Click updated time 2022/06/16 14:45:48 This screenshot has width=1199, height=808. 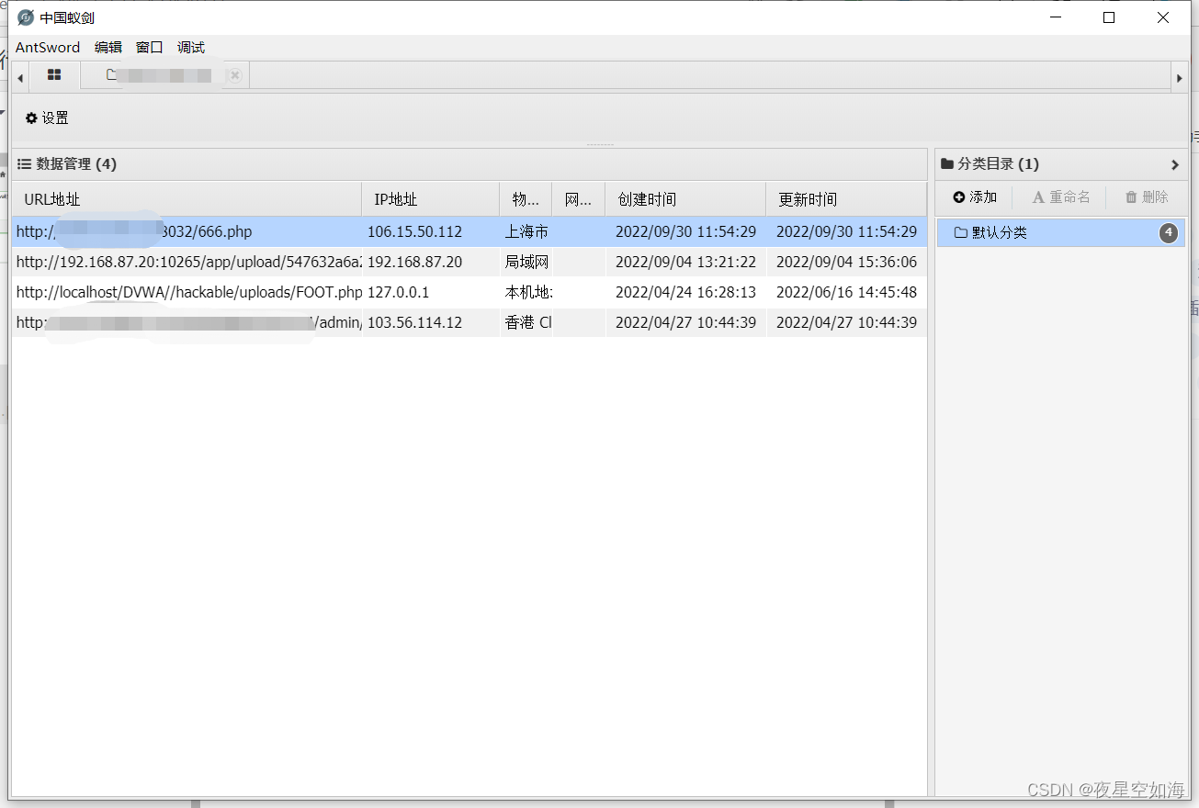(846, 292)
